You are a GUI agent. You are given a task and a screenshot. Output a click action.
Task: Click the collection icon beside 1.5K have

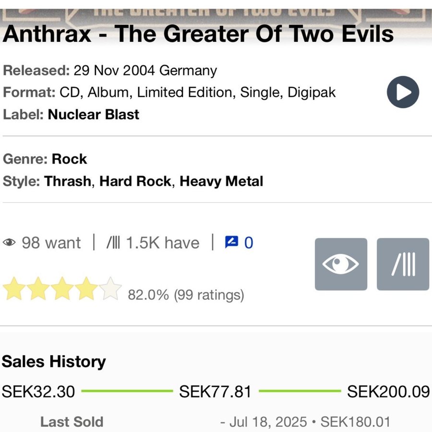coord(113,243)
